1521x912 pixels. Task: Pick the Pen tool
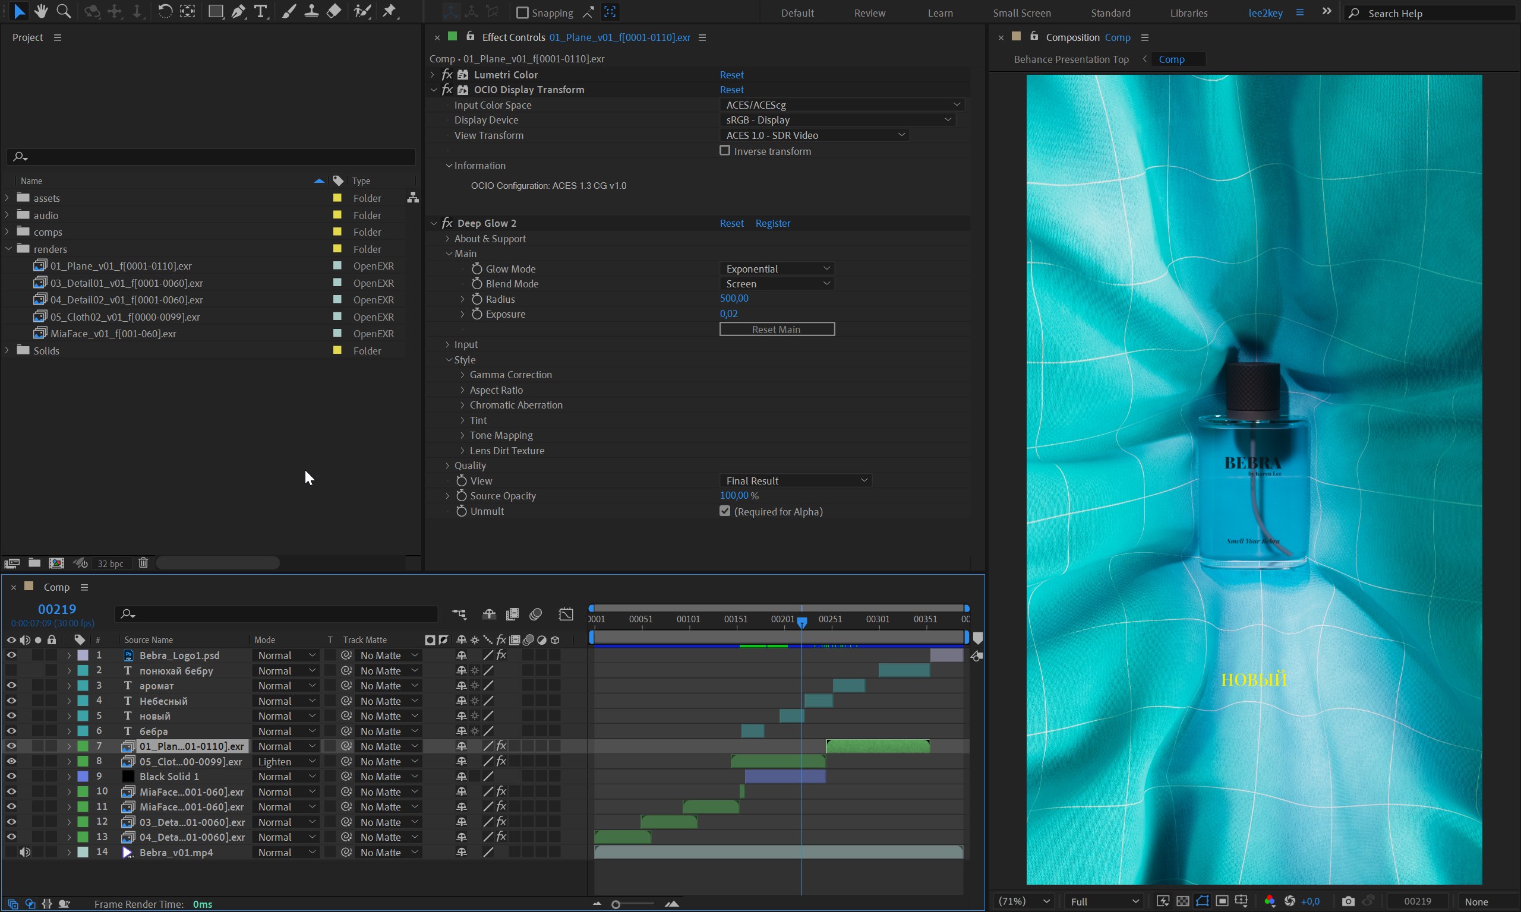tap(238, 11)
